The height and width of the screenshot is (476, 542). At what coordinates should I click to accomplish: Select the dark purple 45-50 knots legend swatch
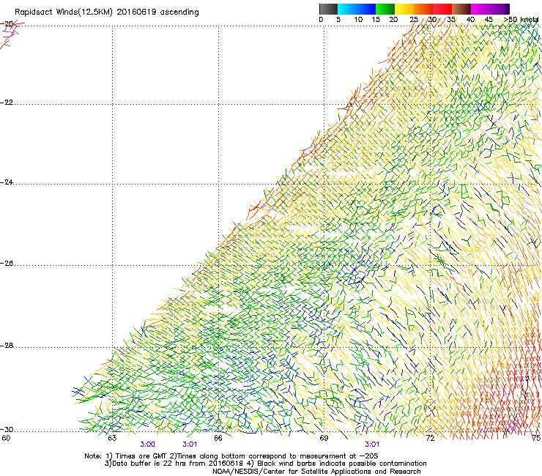(x=500, y=9)
